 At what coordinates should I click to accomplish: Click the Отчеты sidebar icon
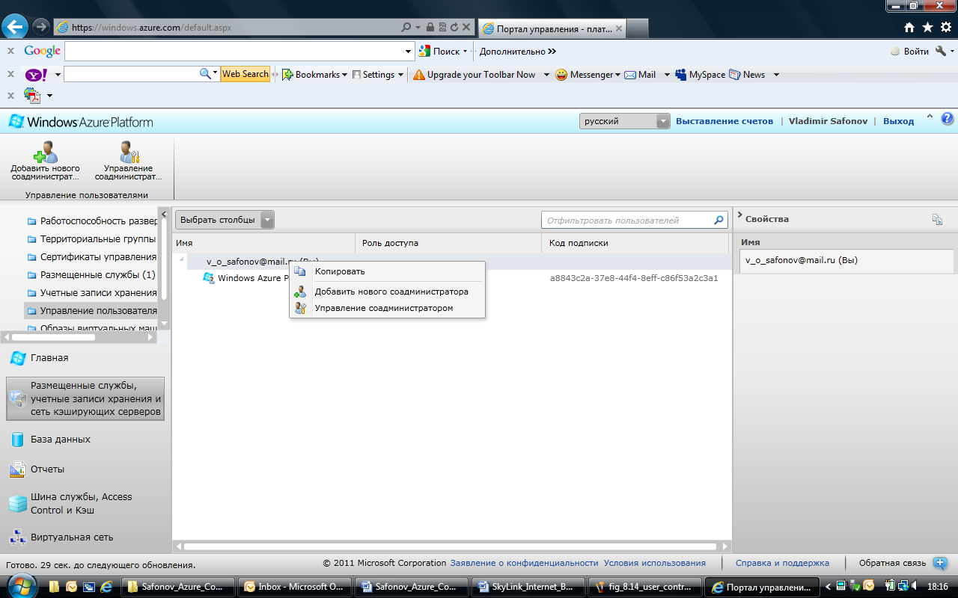click(17, 469)
